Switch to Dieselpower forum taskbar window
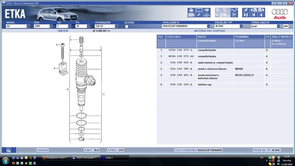295x166 pixels. point(56,158)
